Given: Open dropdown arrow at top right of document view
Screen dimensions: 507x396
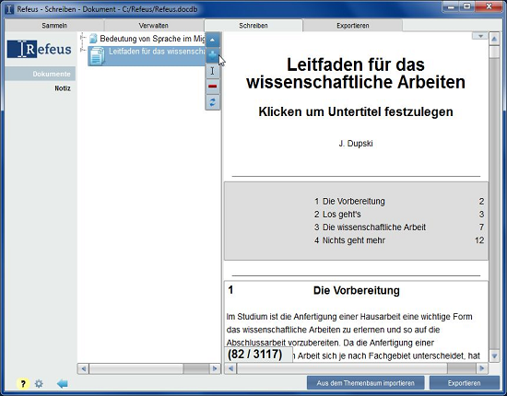Looking at the screenshot, I should tap(480, 36).
